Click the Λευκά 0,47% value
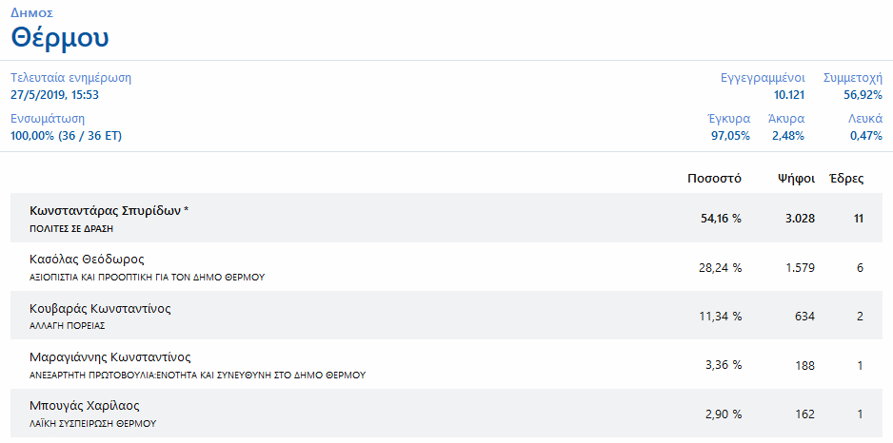This screenshot has width=893, height=443. 866,136
